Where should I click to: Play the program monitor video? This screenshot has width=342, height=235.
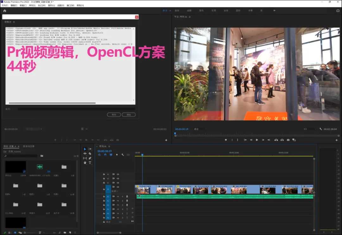(x=257, y=140)
